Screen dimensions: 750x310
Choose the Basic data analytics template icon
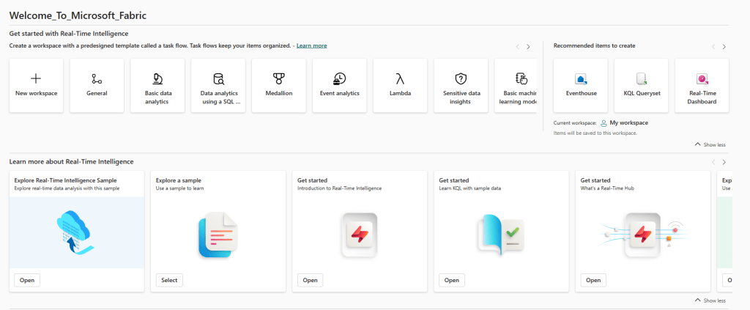157,78
